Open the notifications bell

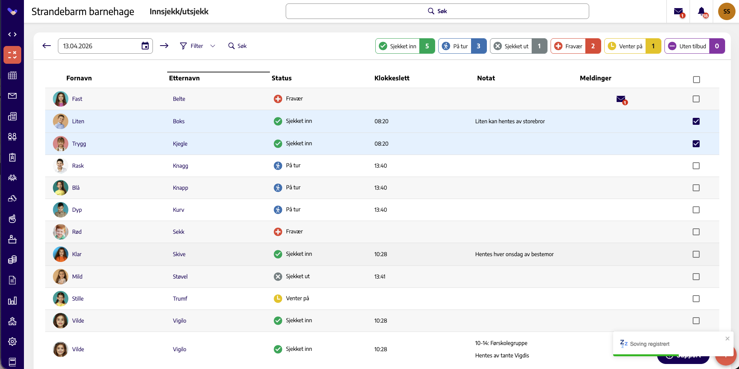[702, 12]
